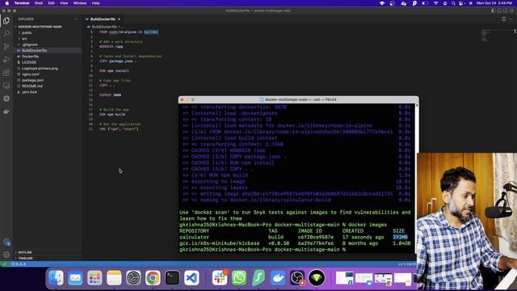Open Remote Explorer view in activity bar
Image resolution: width=517 pixels, height=291 pixels.
tap(6, 86)
